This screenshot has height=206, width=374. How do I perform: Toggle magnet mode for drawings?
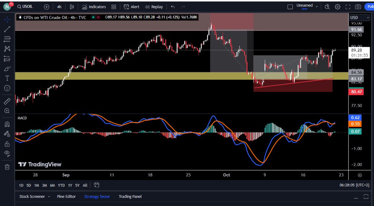(7, 124)
